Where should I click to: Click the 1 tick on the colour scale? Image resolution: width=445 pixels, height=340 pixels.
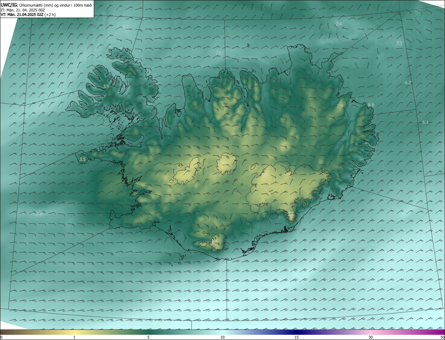pyautogui.click(x=74, y=337)
